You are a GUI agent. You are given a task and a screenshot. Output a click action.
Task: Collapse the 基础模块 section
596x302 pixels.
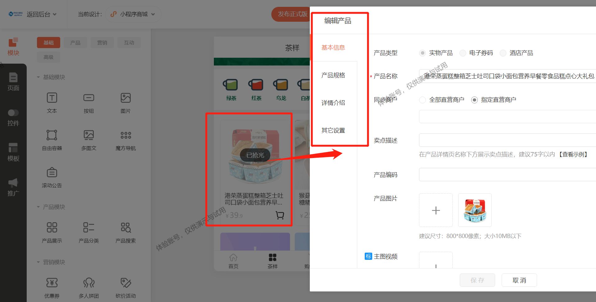[x=38, y=77]
